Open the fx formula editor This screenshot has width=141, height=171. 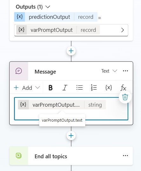(x=123, y=88)
